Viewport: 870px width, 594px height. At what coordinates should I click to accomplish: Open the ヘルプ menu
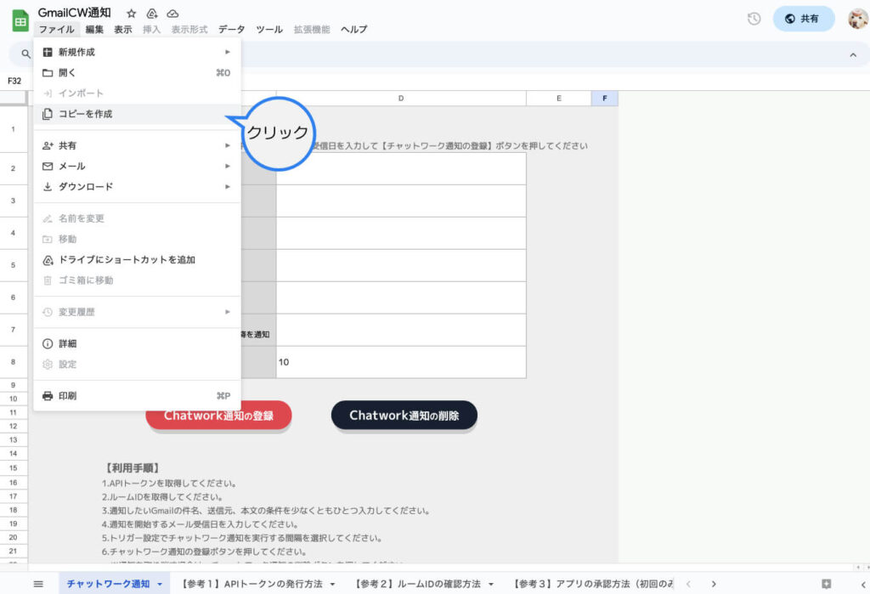point(354,30)
